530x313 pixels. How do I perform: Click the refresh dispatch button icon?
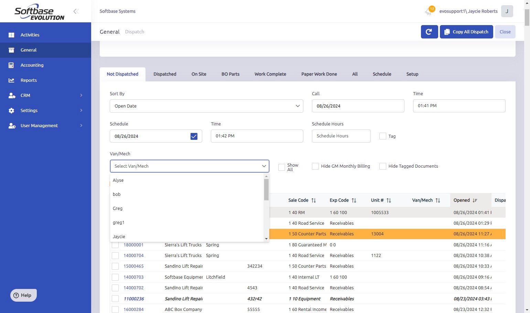[x=429, y=32]
